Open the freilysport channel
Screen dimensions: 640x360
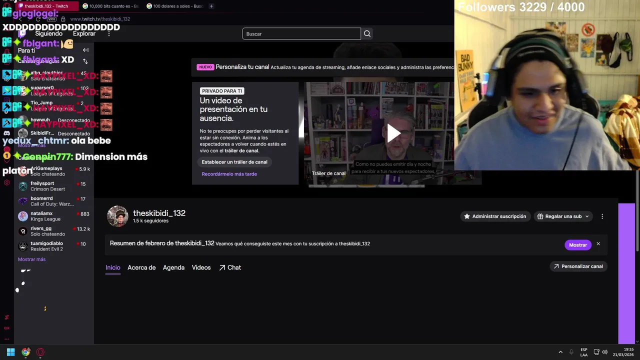(54, 186)
